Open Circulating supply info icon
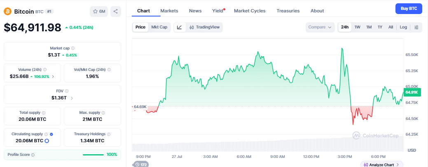Viewport: 428px width, 167px height. (x=46, y=134)
